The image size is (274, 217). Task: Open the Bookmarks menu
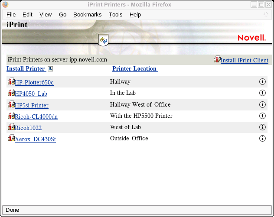click(88, 15)
